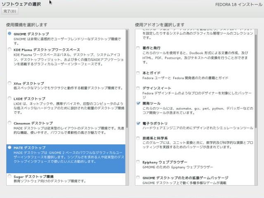This screenshot has height=198, width=264.
Task: Click the DocBook 形式 description text
Action: pyautogui.click(x=195, y=57)
